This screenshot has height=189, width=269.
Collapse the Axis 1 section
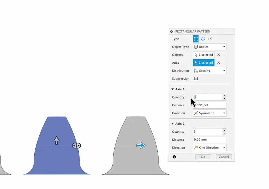tap(173, 89)
